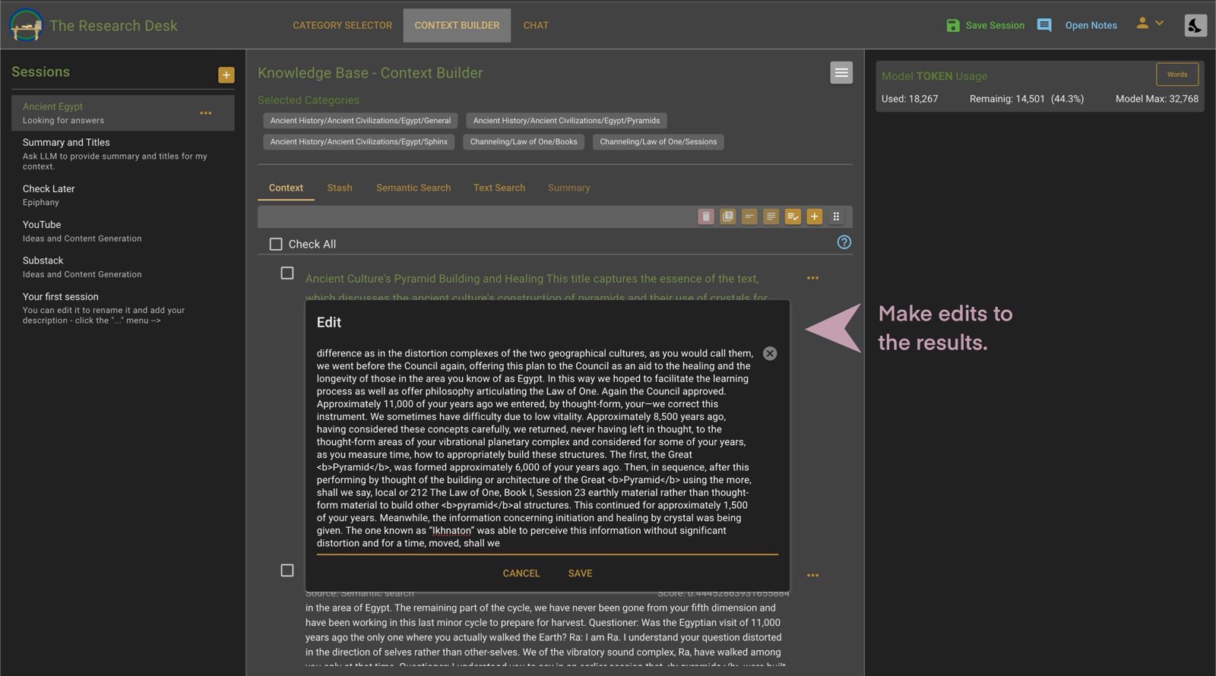Click SAVE in the Edit dialog
This screenshot has height=676, width=1216.
(580, 573)
